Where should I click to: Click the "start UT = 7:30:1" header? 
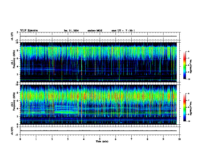click(123, 31)
